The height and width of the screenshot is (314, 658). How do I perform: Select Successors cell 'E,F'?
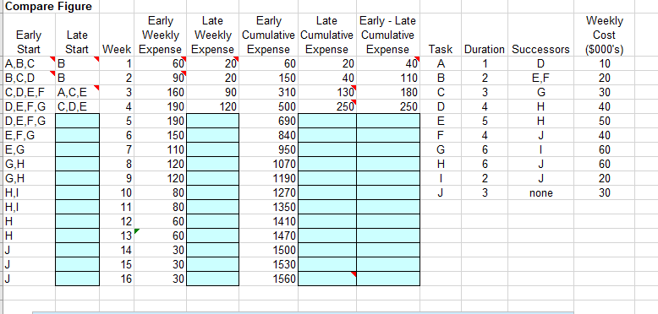click(x=540, y=78)
